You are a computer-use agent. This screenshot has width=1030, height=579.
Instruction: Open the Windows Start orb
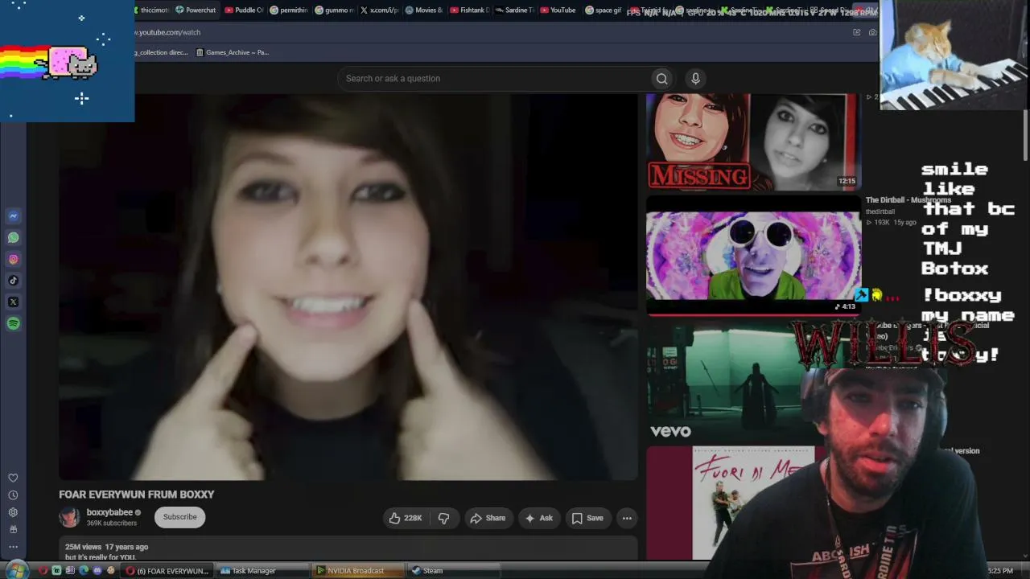click(x=18, y=571)
